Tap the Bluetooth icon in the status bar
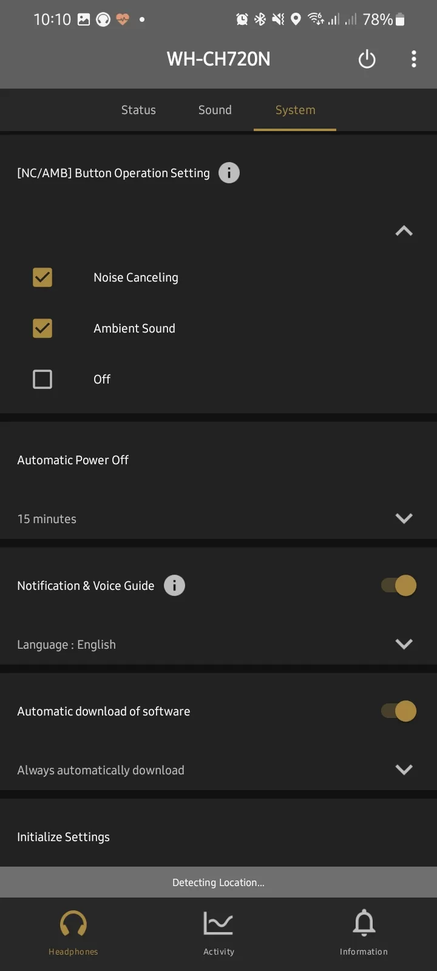The image size is (437, 971). coord(260,19)
